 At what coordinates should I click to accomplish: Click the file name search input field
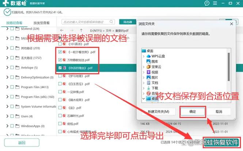click(x=88, y=22)
